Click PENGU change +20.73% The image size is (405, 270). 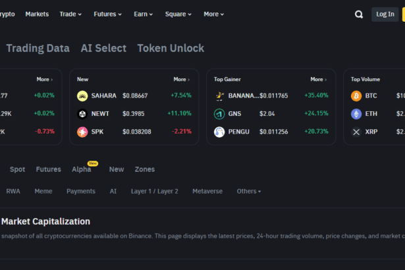pyautogui.click(x=316, y=132)
